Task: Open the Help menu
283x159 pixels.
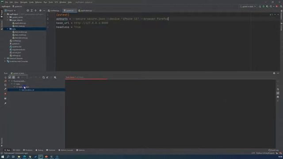Action: 70,2
